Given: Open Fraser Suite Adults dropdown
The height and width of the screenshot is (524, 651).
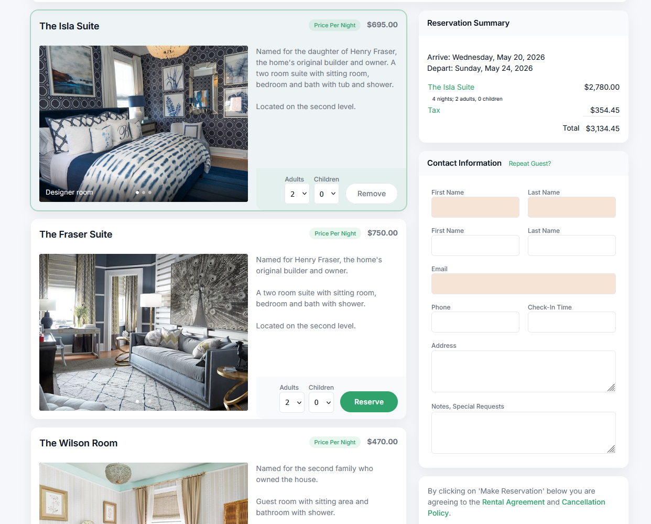Looking at the screenshot, I should click(292, 402).
